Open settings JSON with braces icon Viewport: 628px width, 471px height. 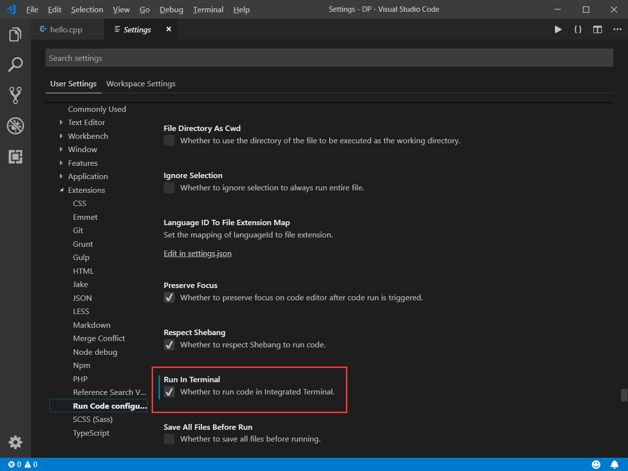coord(578,29)
